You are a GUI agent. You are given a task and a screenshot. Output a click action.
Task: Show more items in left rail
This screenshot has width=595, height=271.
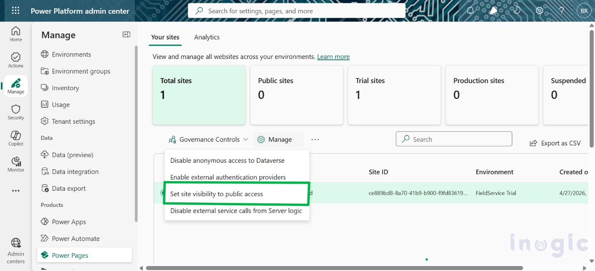pyautogui.click(x=16, y=191)
